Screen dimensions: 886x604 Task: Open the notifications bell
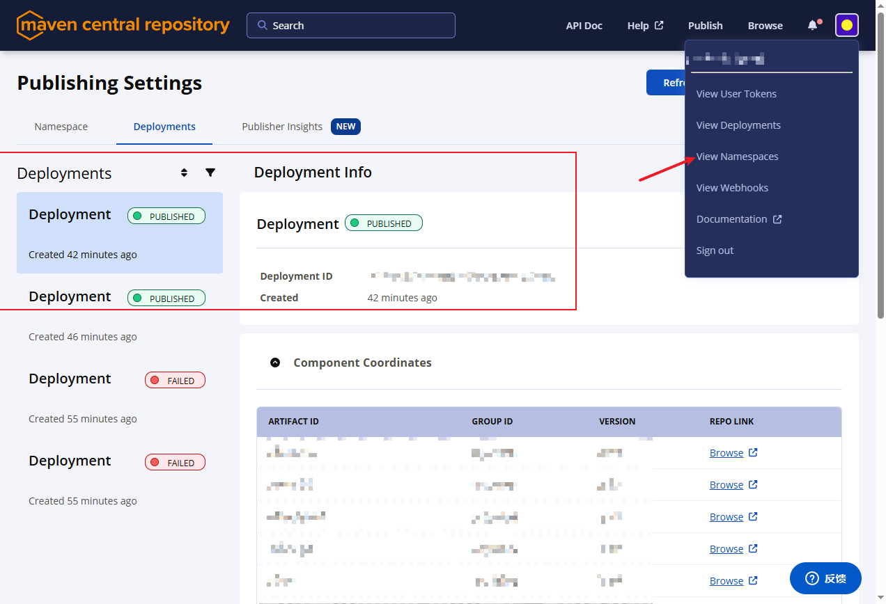(x=813, y=25)
